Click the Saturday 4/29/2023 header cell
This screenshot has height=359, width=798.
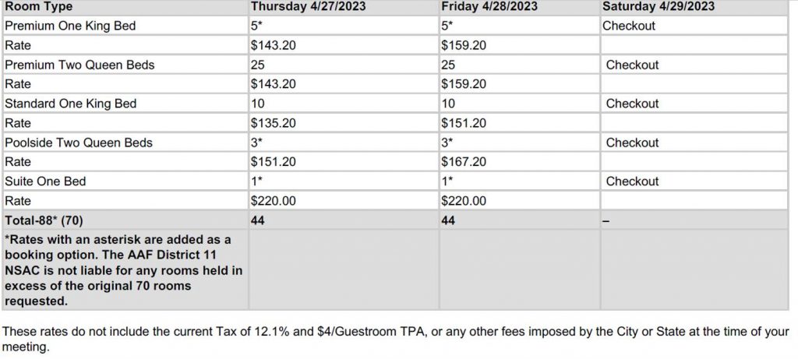coord(694,6)
